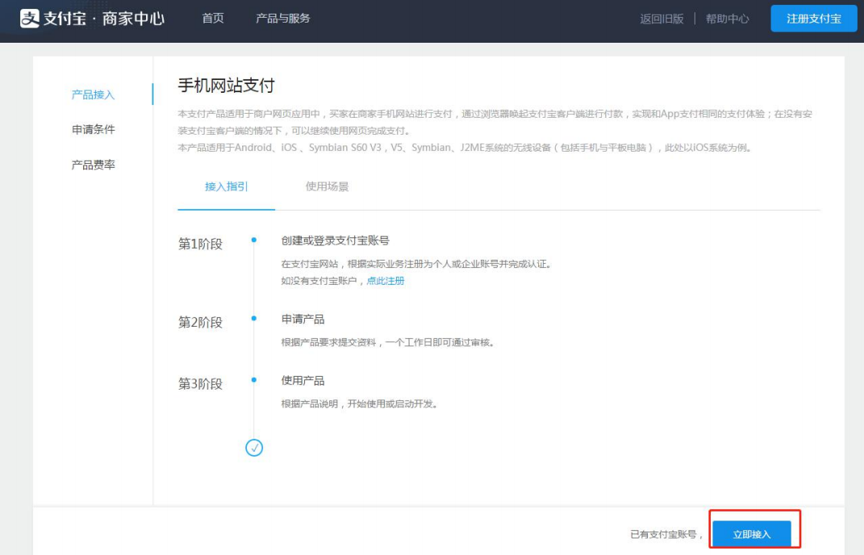The image size is (864, 555).
Task: Click the 申请产品 step title
Action: 303,319
